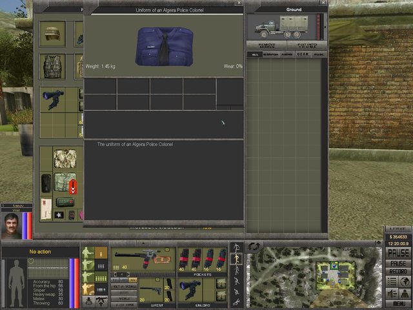This screenshot has height=310, width=413.
Task: Open the world map globe icon
Action: [405, 282]
